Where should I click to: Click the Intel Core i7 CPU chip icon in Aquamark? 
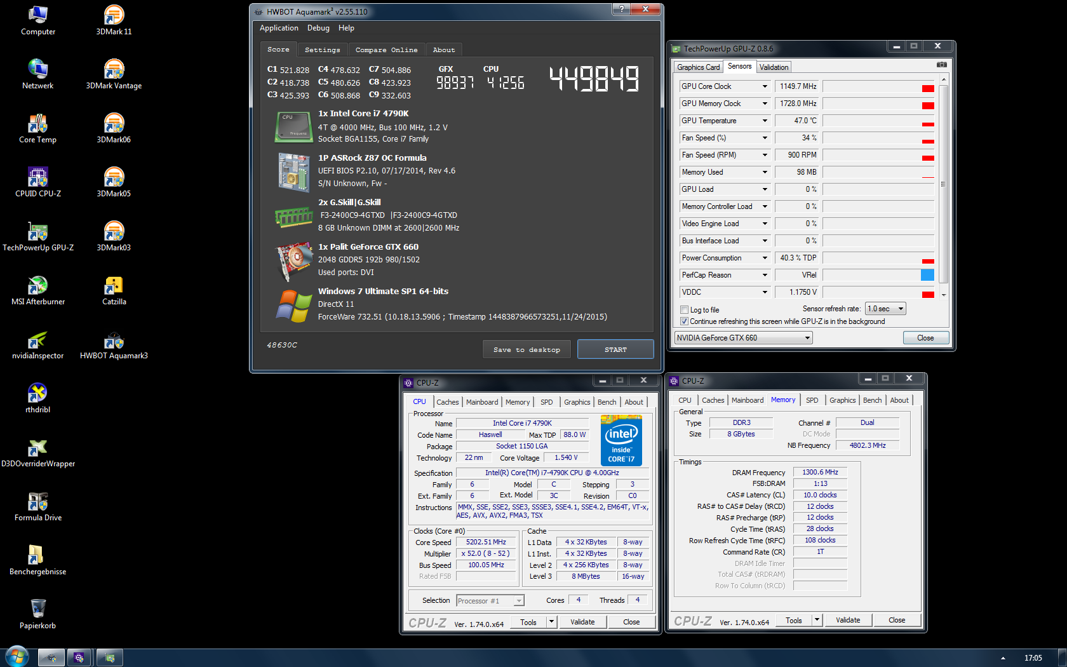(293, 127)
